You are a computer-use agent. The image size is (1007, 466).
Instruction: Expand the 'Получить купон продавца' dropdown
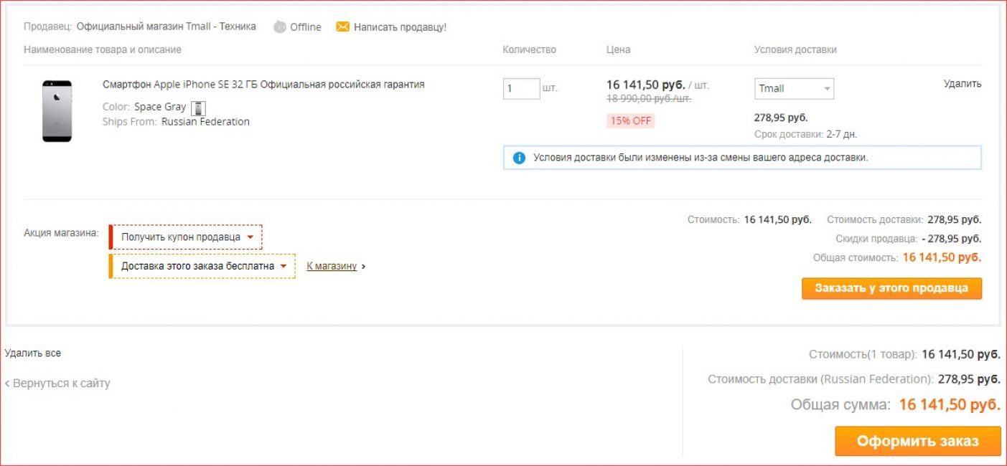coord(186,237)
